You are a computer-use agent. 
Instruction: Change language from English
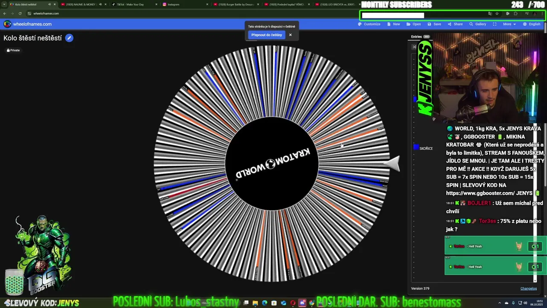pyautogui.click(x=532, y=24)
